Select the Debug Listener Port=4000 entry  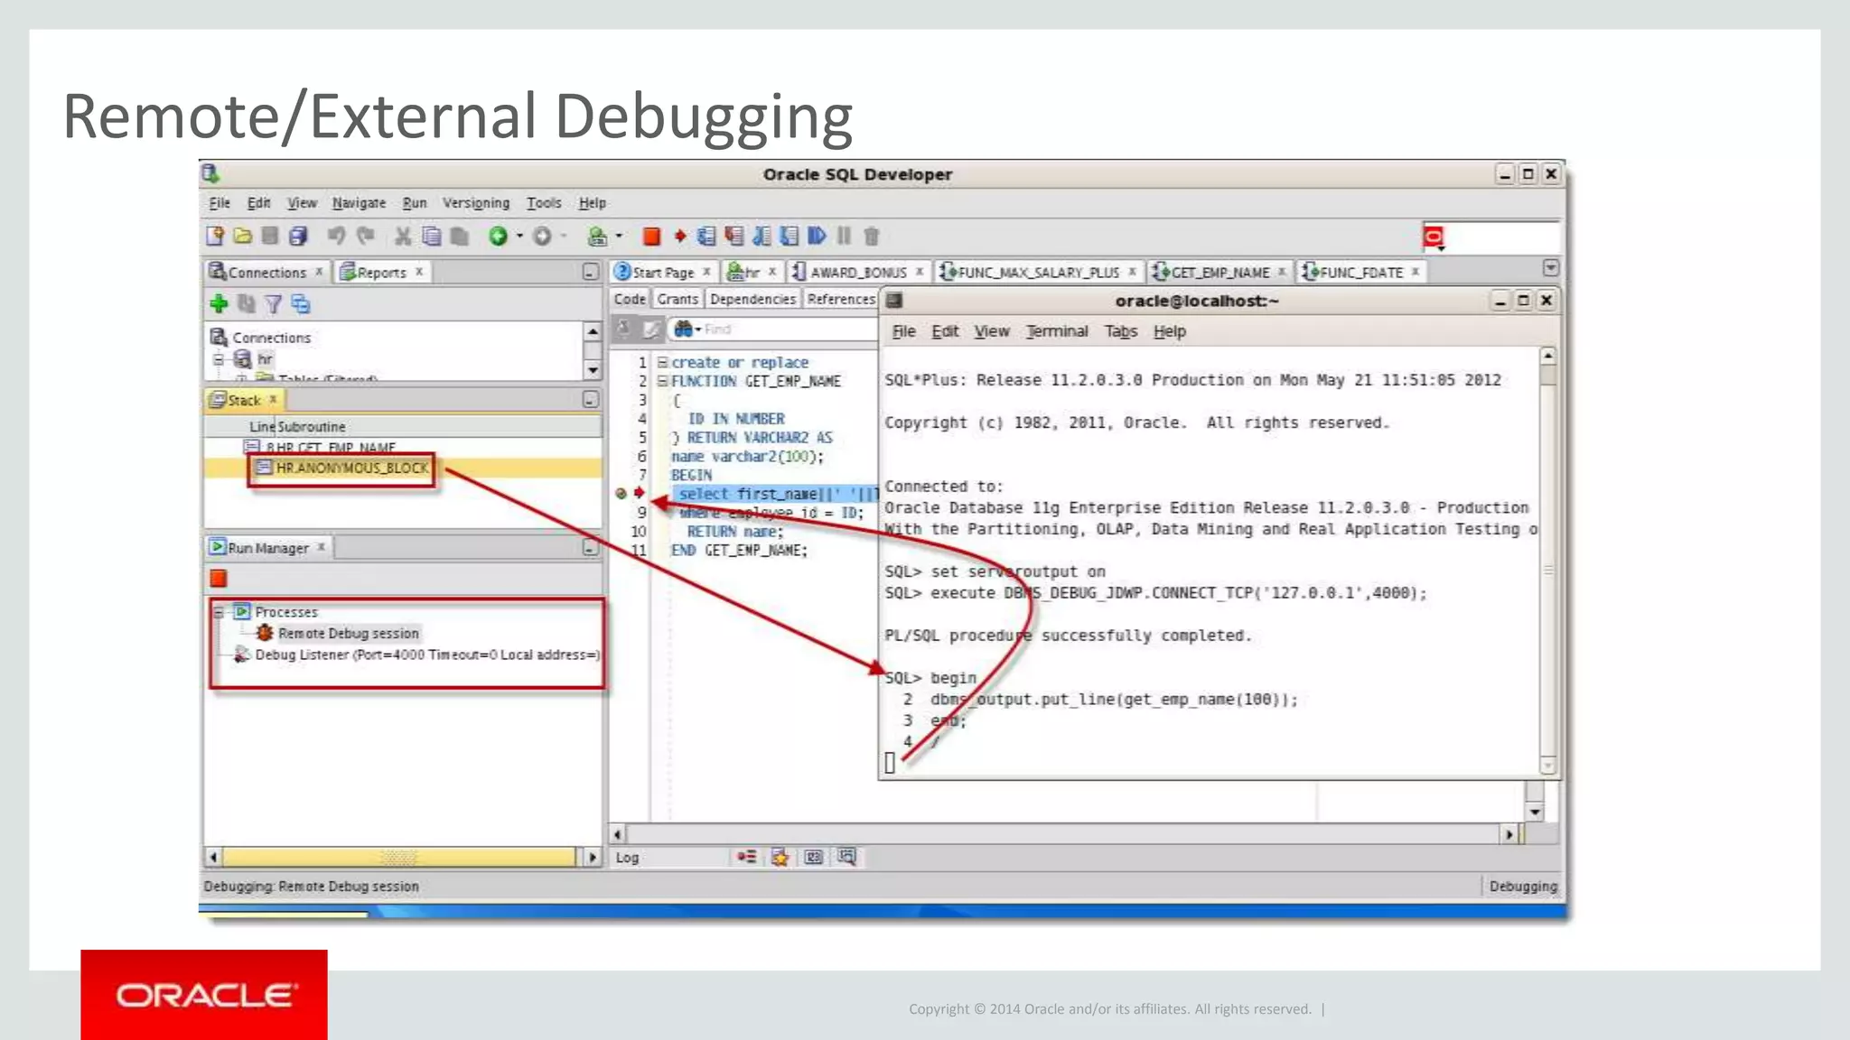tap(416, 655)
